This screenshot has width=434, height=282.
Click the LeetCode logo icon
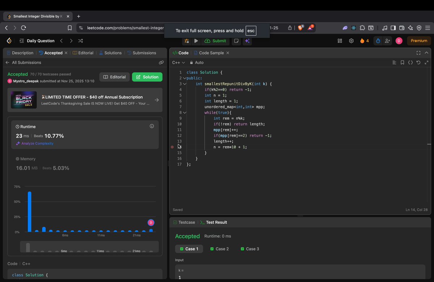(x=9, y=41)
